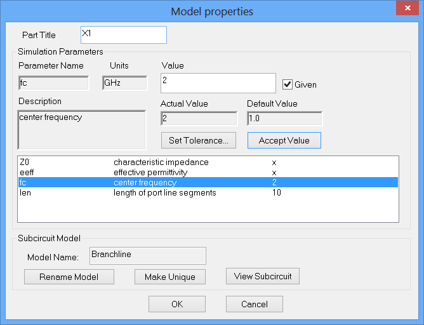Screen dimensions: 424x325
Task: Click the Actual Value field
Action: pyautogui.click(x=199, y=119)
